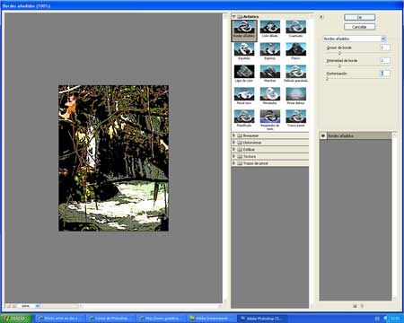Screen dimensions: 404x323
Task: Collapse the Artístico filter folder
Action: coord(234,17)
